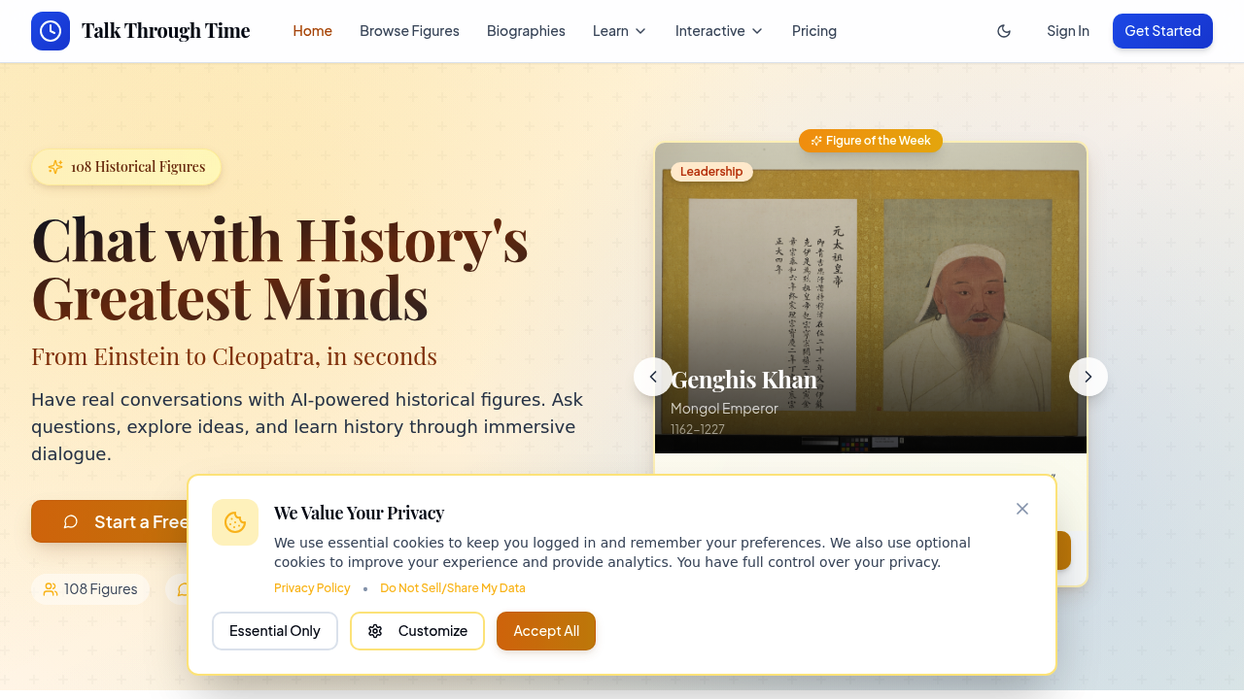The height and width of the screenshot is (699, 1244).
Task: Click the Do Not Sell/Share My Data link
Action: pos(452,587)
